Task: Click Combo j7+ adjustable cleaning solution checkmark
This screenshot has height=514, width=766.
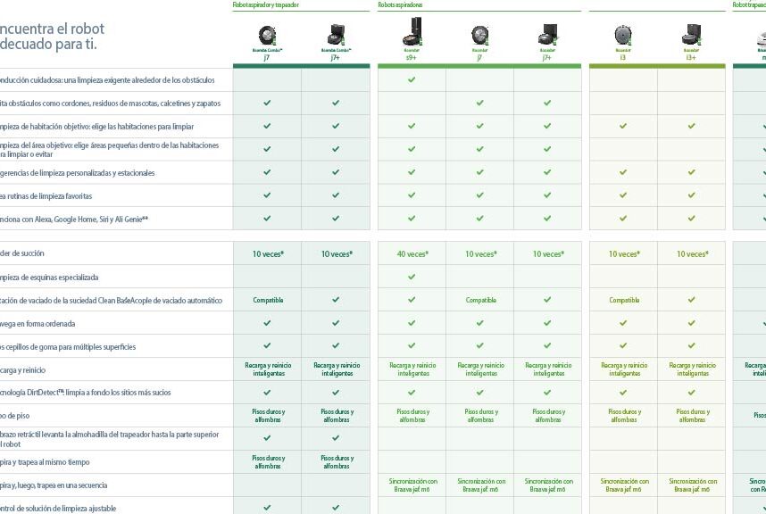Action: [x=336, y=508]
